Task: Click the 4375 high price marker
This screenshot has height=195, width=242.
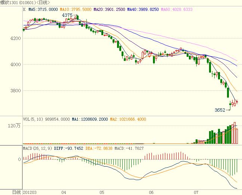Action: tap(67, 15)
